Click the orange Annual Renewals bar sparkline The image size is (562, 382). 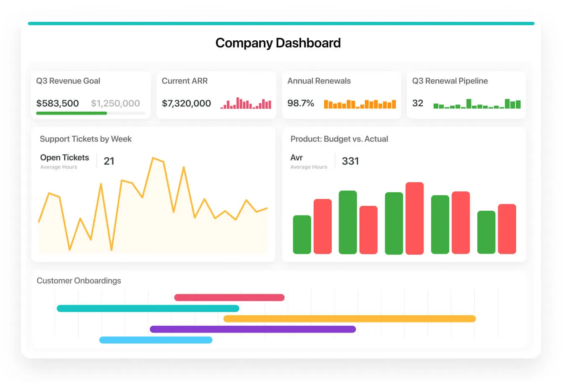coord(360,104)
